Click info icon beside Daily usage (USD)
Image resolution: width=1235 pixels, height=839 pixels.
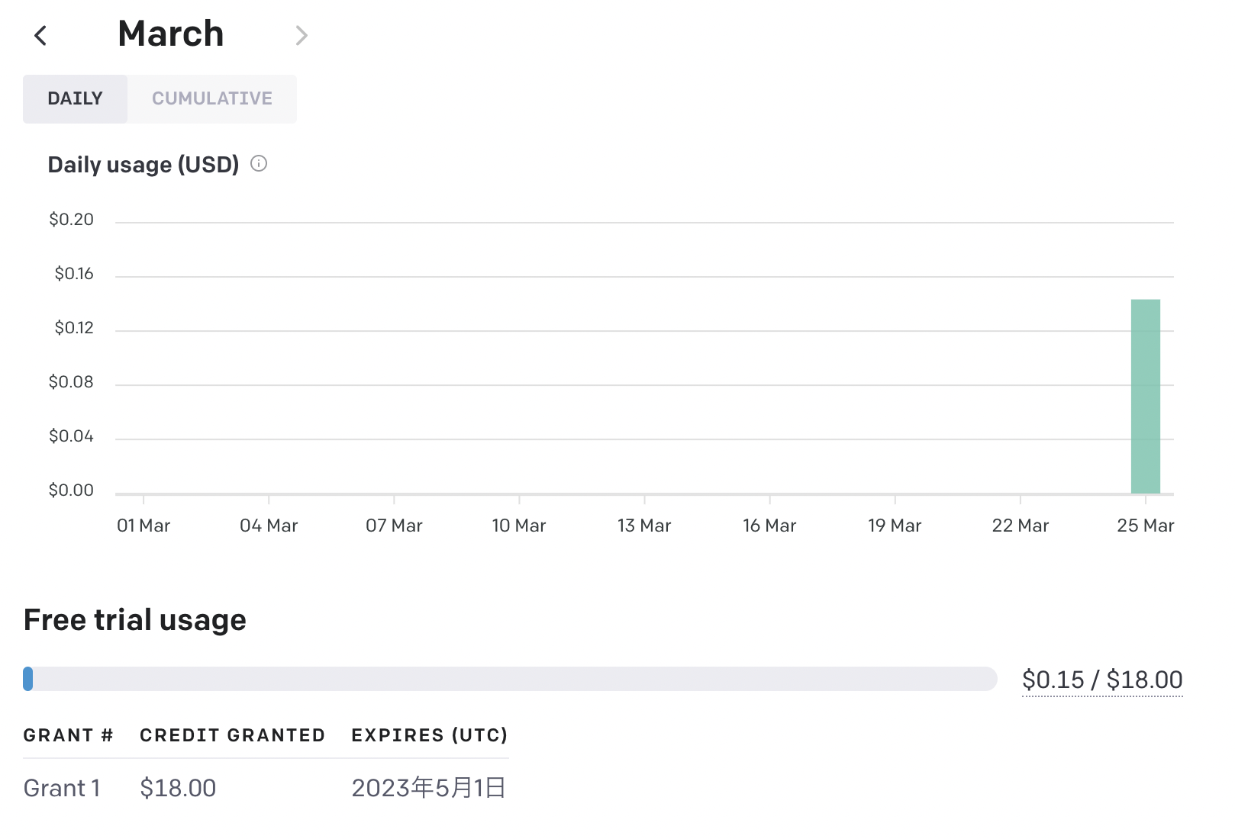[259, 163]
